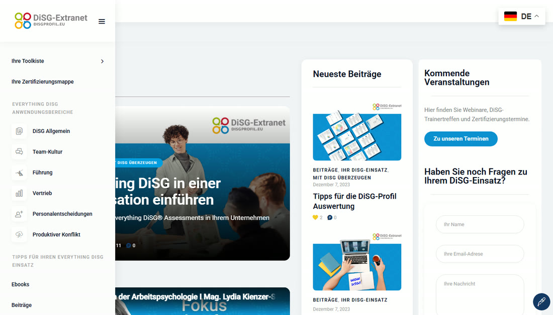Open Ihre Toolkiste menu item
The width and height of the screenshot is (553, 315).
coord(28,61)
